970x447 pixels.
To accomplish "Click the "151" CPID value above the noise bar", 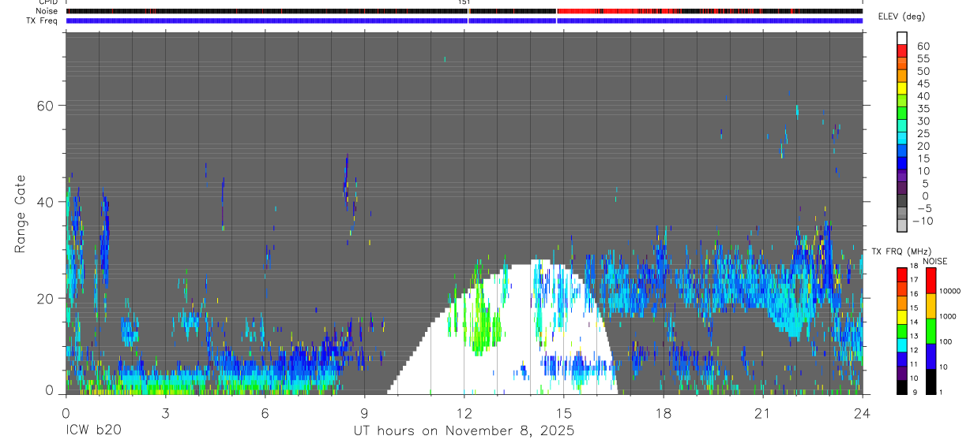I will pyautogui.click(x=464, y=2).
